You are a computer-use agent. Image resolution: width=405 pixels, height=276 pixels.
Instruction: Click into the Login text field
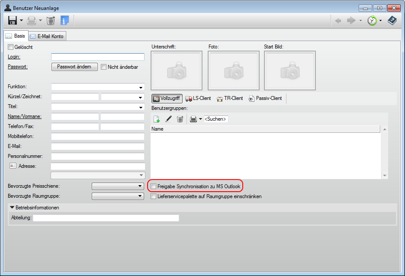pos(97,57)
